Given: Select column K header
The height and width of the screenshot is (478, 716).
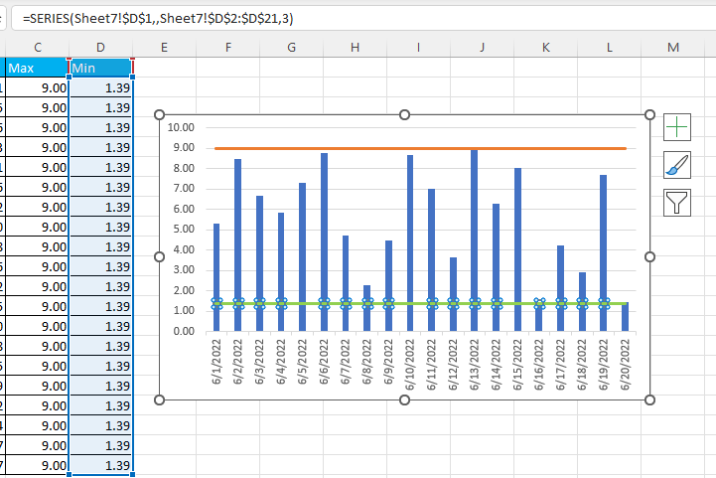Looking at the screenshot, I should [x=545, y=48].
